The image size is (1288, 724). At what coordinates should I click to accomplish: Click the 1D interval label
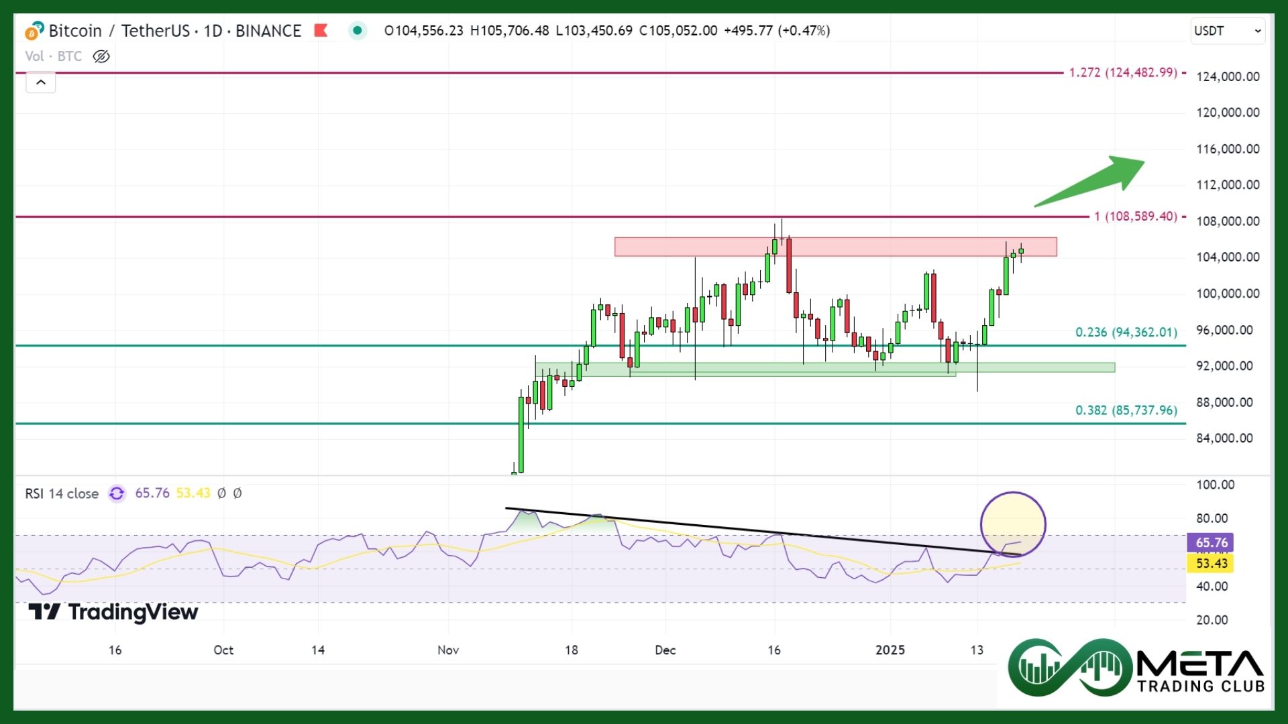(x=213, y=31)
